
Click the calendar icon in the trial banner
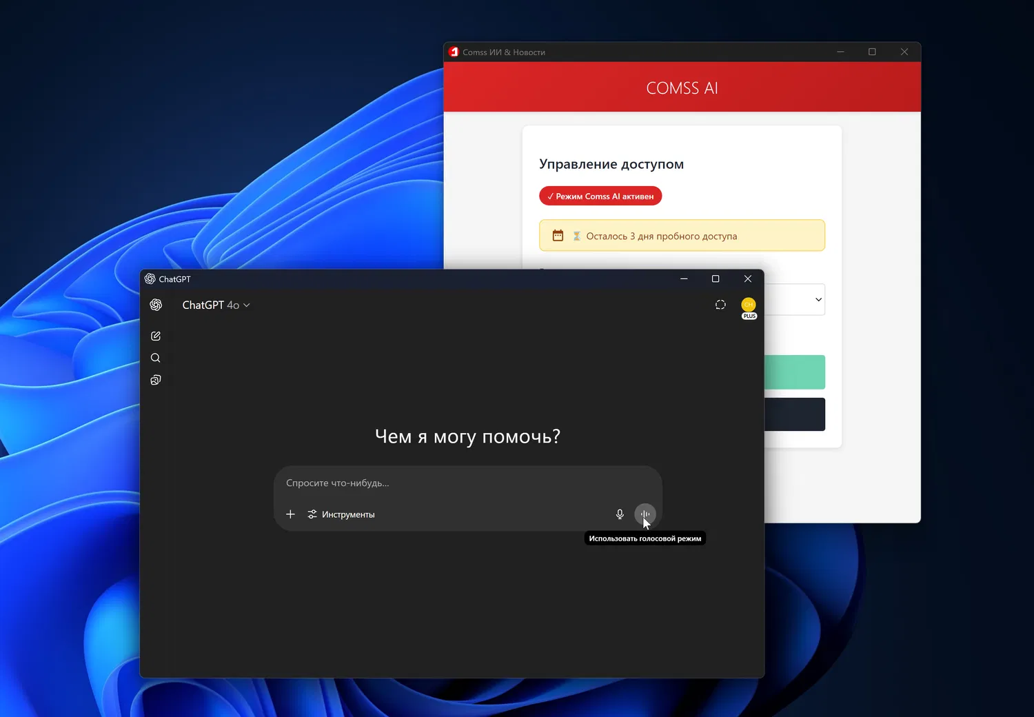(x=558, y=236)
